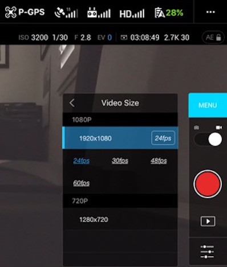This screenshot has height=267, width=227.
Task: Expand the 1280x720 resolution option
Action: point(120,219)
